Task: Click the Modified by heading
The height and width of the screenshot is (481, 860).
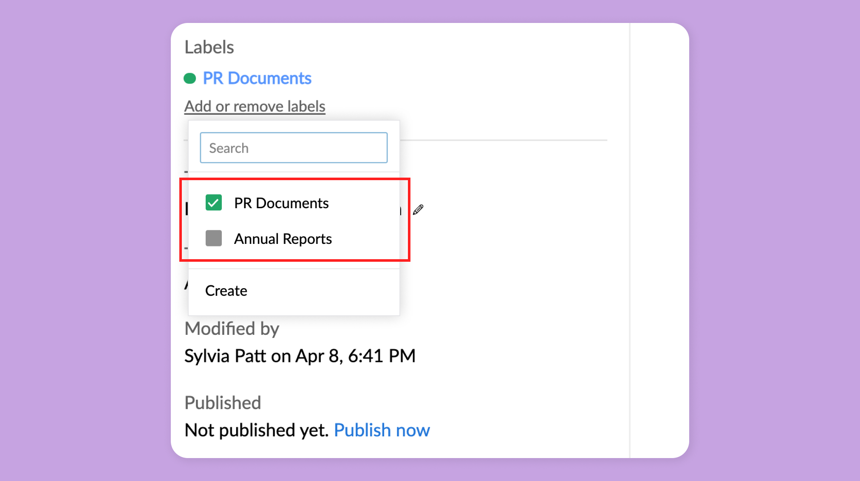Action: click(x=232, y=328)
